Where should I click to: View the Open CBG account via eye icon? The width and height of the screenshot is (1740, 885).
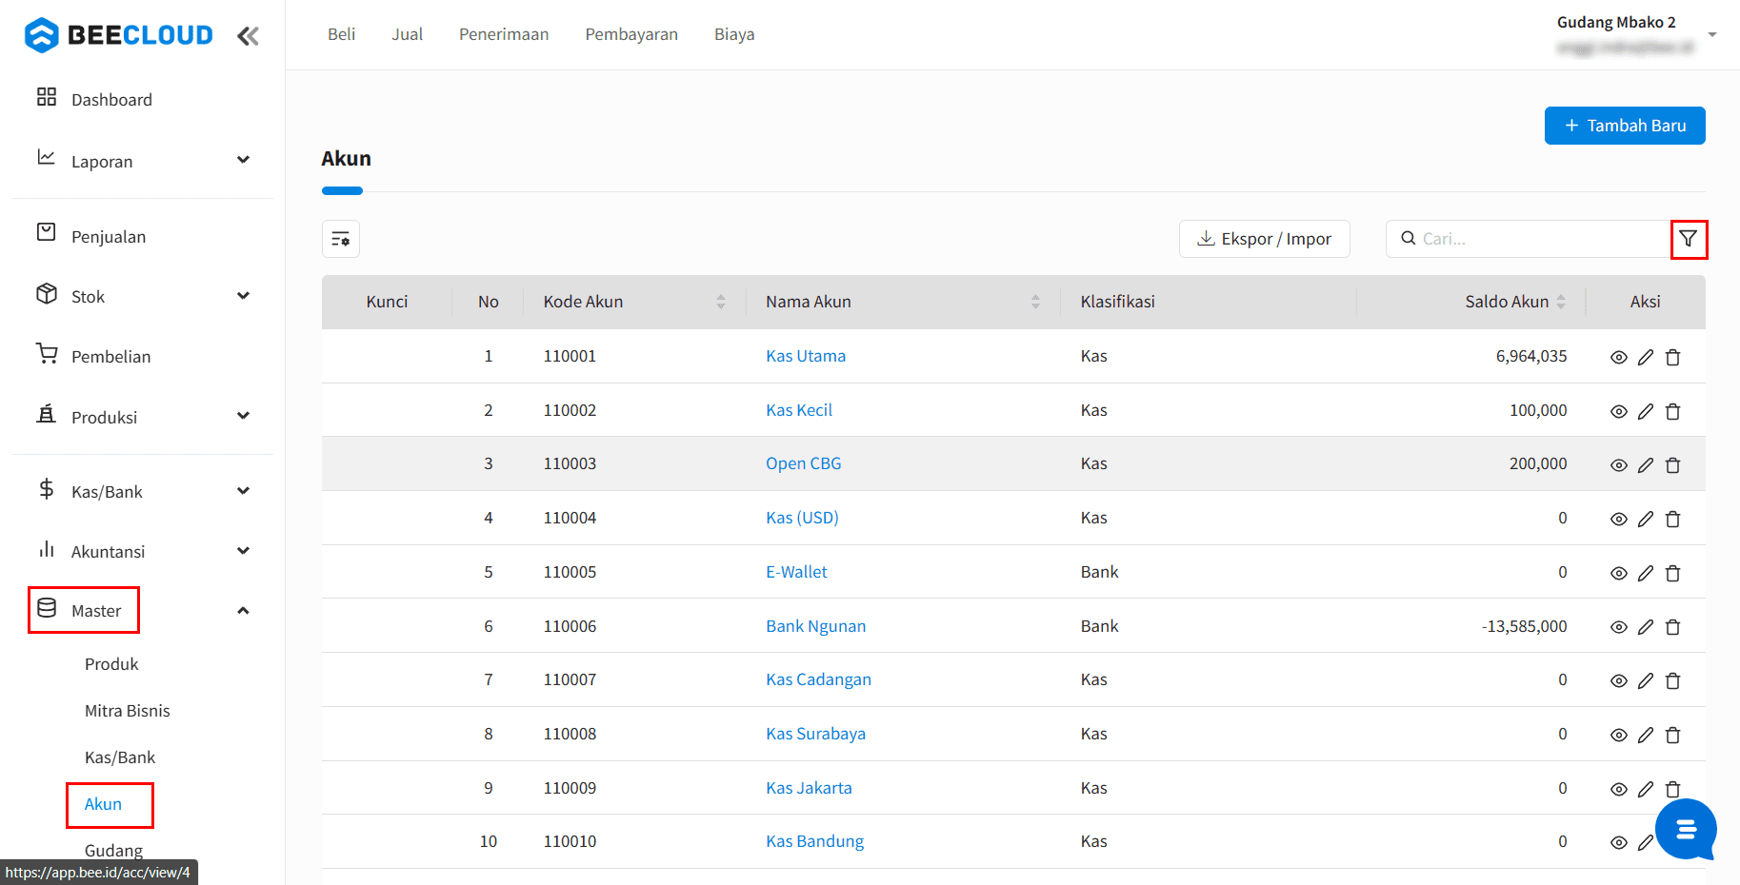point(1618,464)
